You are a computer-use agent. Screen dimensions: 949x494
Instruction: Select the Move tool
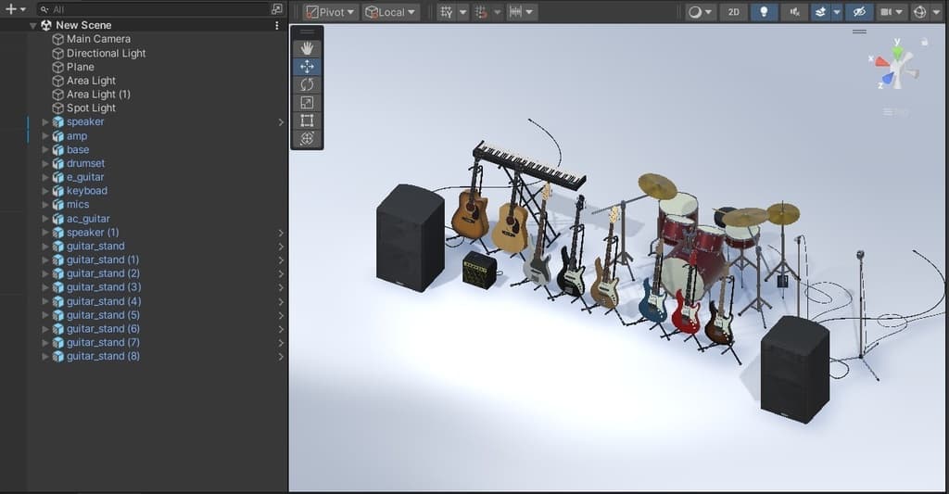click(x=307, y=67)
